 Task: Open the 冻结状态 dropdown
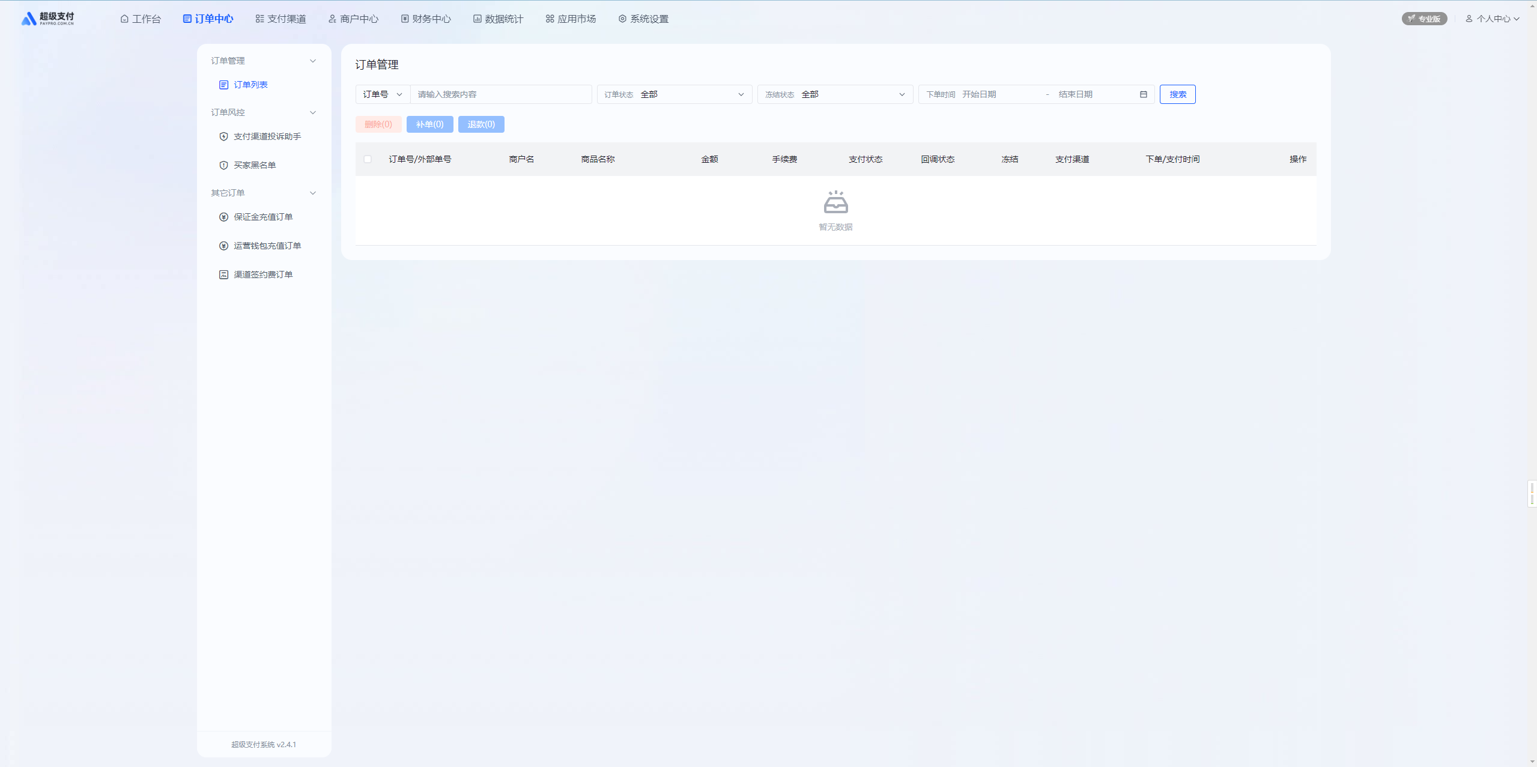[x=835, y=94]
